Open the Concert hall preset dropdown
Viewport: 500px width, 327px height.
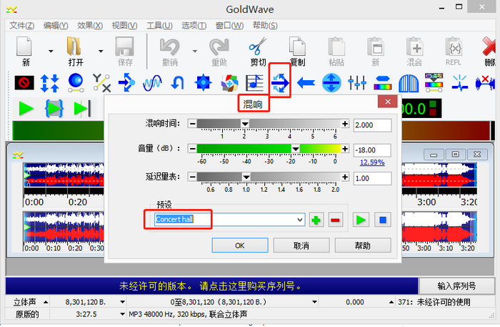coord(300,220)
